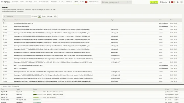Toggle dark mode with the moon icon

click(178, 2)
